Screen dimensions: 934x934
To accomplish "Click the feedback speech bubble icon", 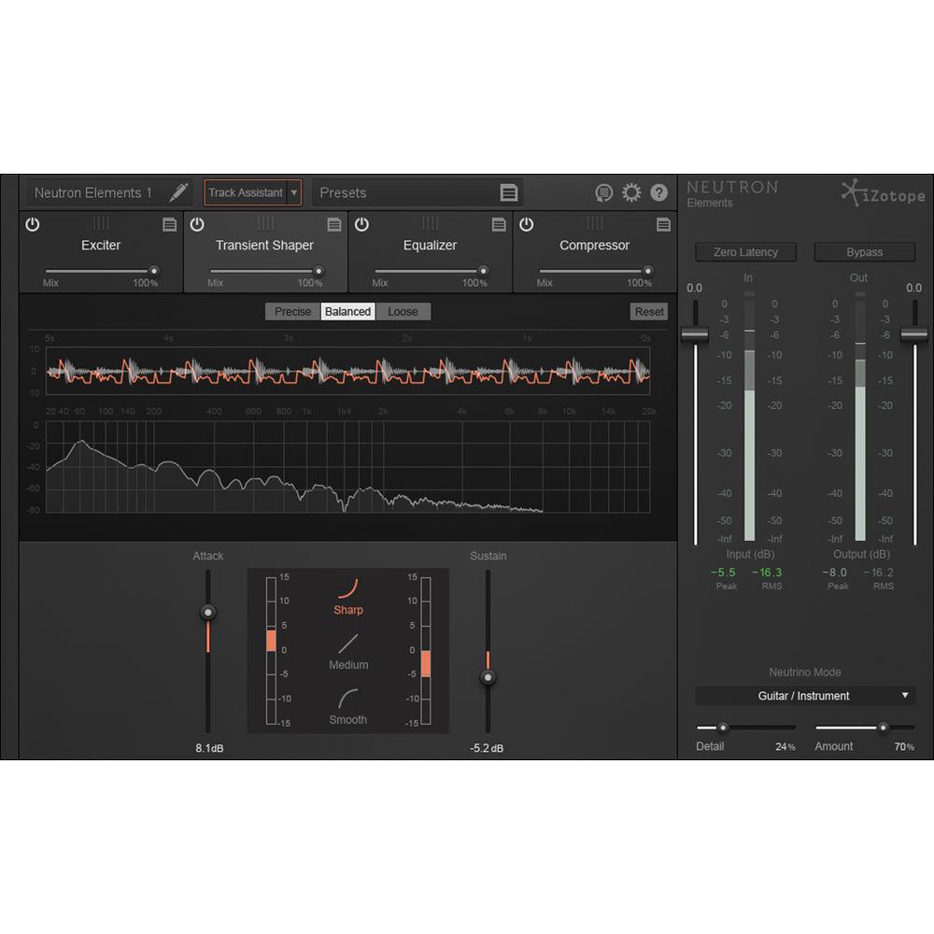I will [x=603, y=191].
